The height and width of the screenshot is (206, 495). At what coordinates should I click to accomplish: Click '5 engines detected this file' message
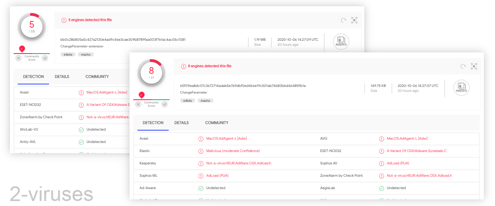click(x=90, y=20)
